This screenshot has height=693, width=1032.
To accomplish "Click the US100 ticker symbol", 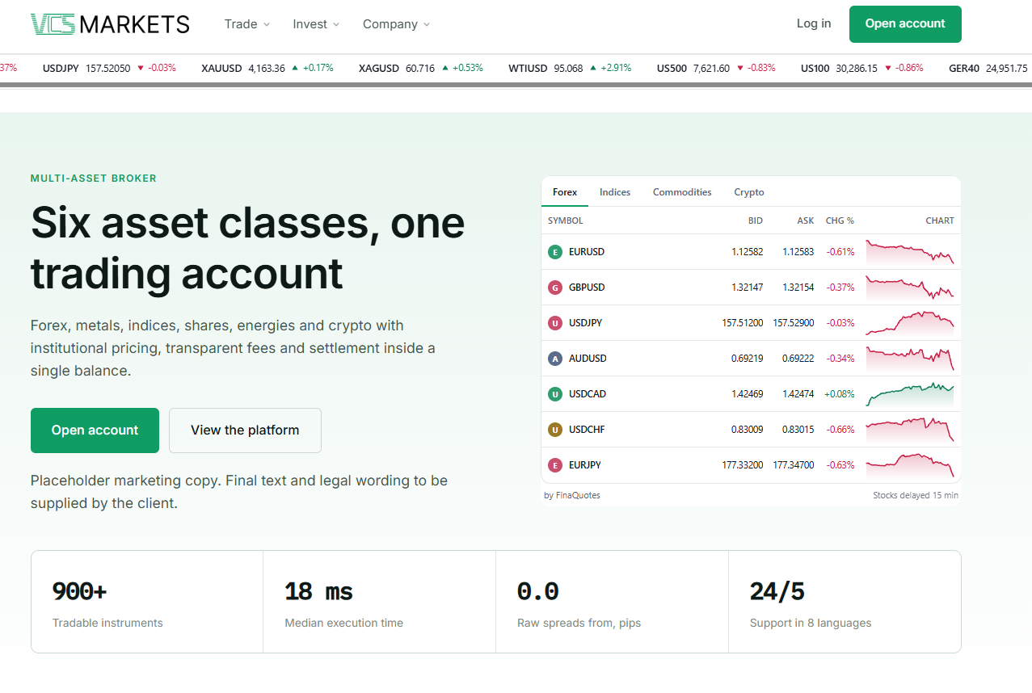I will point(815,69).
